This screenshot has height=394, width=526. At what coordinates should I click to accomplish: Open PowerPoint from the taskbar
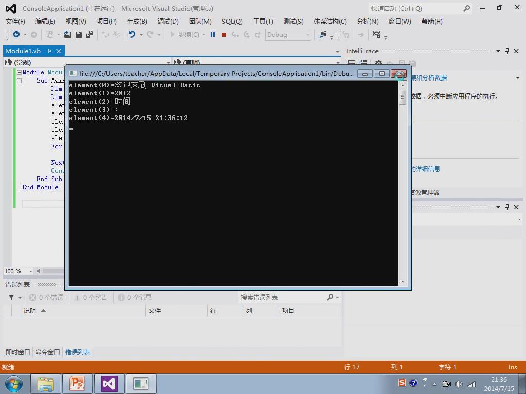point(78,384)
